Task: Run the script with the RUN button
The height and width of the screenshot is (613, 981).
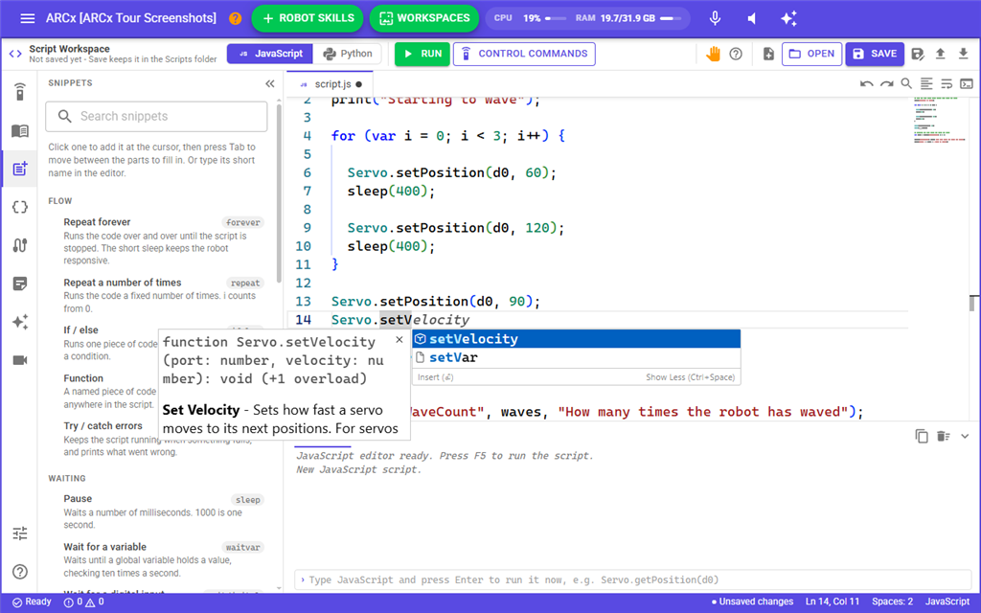Action: (422, 54)
